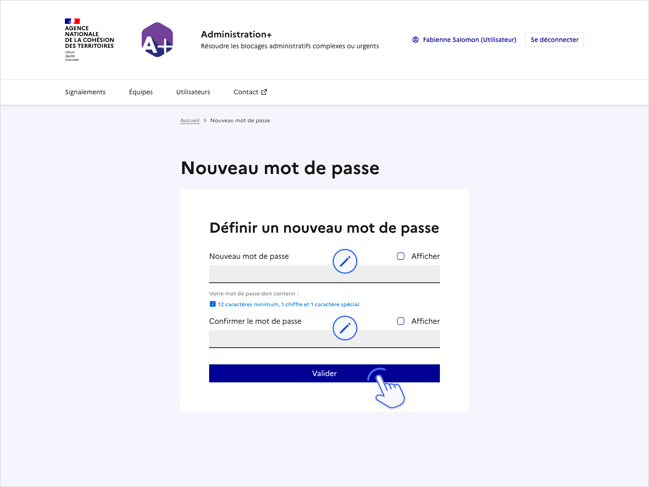Screen dimensions: 649x487
Task: Click Se déconnecter to log out
Action: tap(554, 40)
